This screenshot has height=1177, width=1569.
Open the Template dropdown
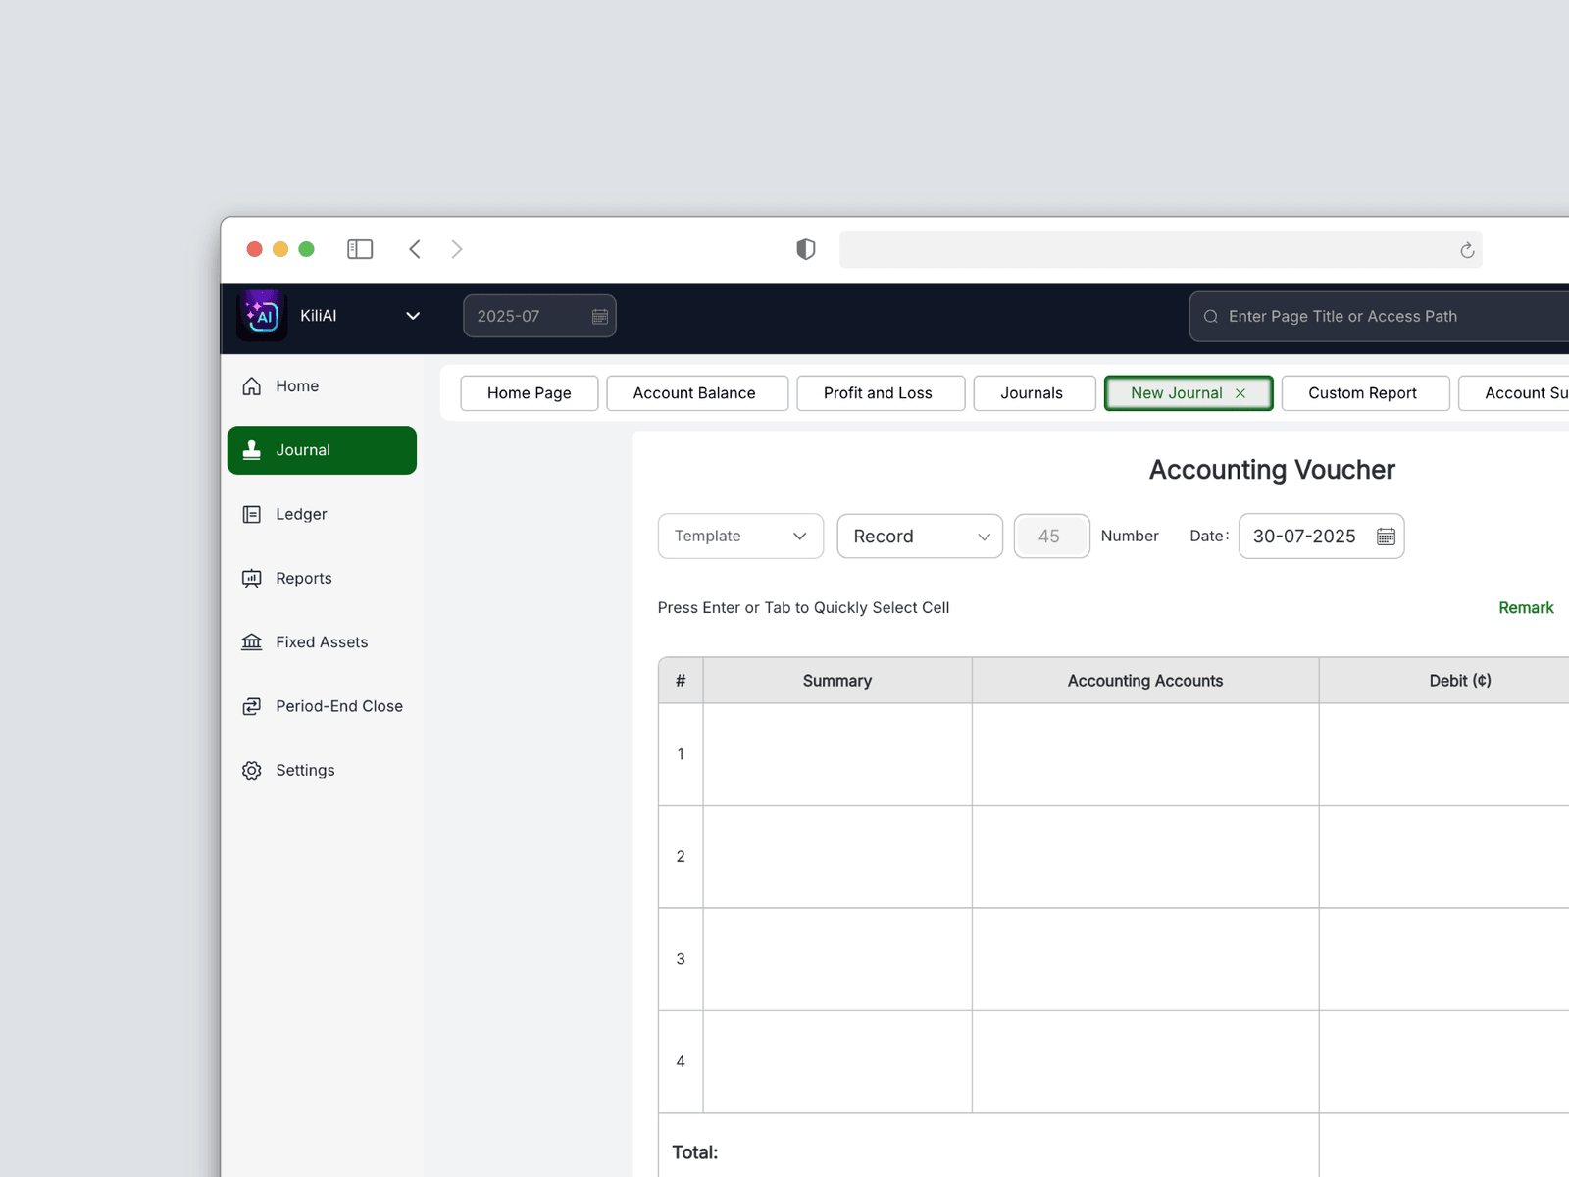[740, 537]
